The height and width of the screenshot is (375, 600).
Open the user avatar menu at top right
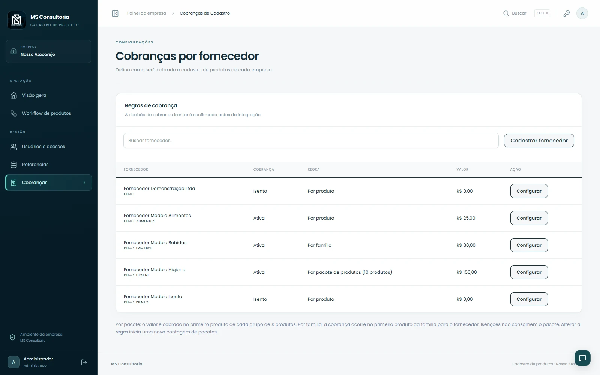[582, 13]
